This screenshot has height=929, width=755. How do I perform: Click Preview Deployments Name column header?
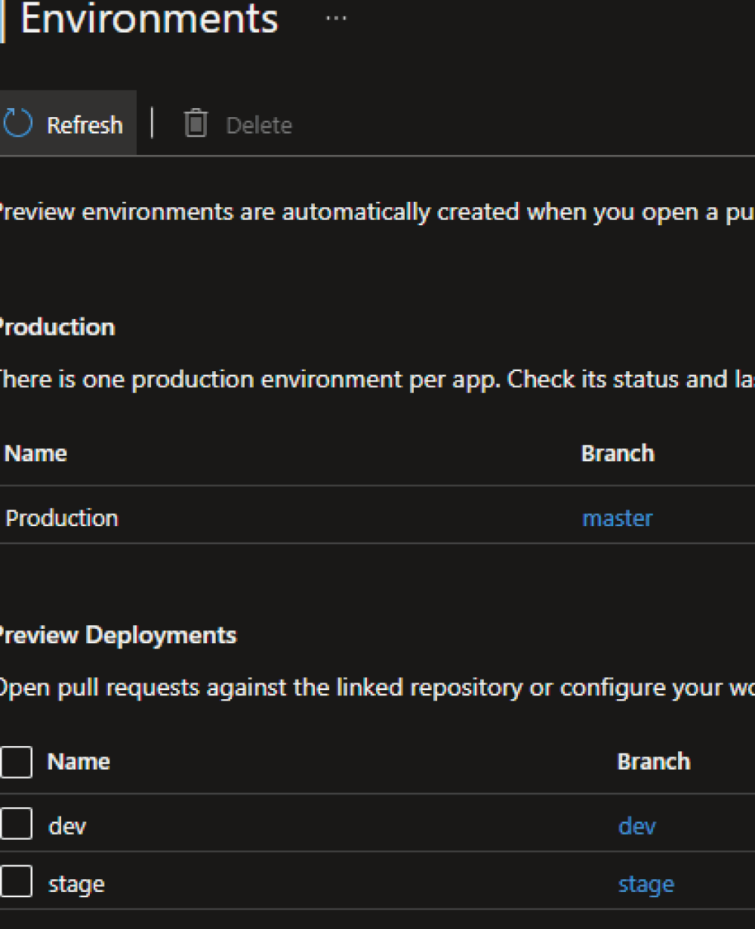[79, 761]
